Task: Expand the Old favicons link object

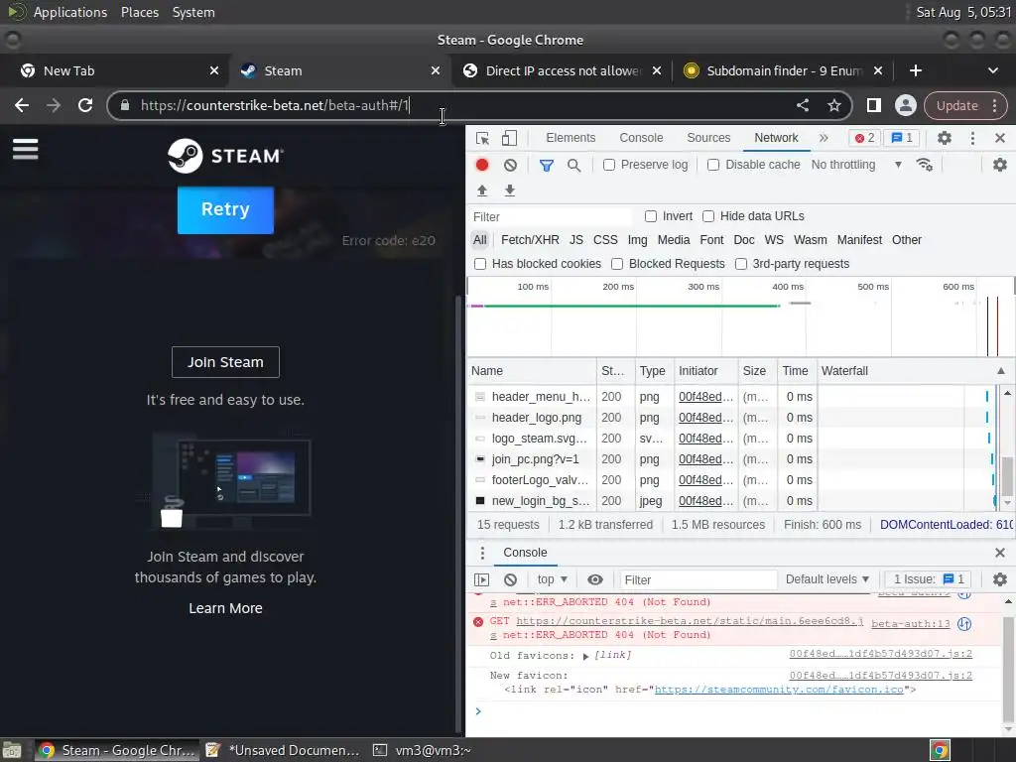Action: [x=585, y=656]
